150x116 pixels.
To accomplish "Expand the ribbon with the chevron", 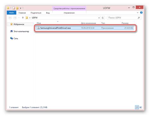I will [138, 13].
